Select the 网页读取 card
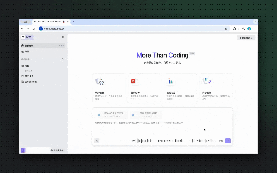The width and height of the screenshot is (277, 173). coord(109,88)
